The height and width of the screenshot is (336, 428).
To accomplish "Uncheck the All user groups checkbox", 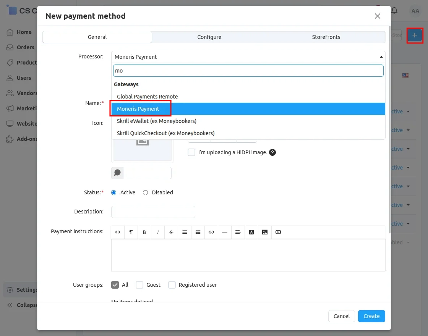I will click(115, 285).
